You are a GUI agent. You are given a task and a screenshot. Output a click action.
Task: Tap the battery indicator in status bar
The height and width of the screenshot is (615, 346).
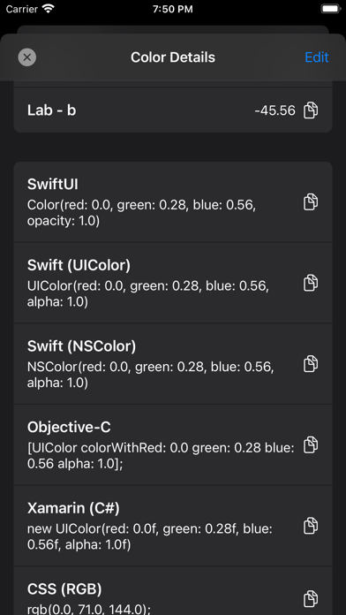(x=329, y=9)
